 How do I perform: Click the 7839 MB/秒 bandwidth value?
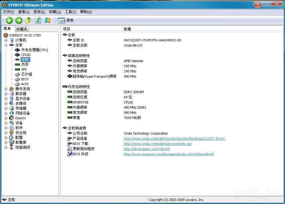click(x=133, y=118)
